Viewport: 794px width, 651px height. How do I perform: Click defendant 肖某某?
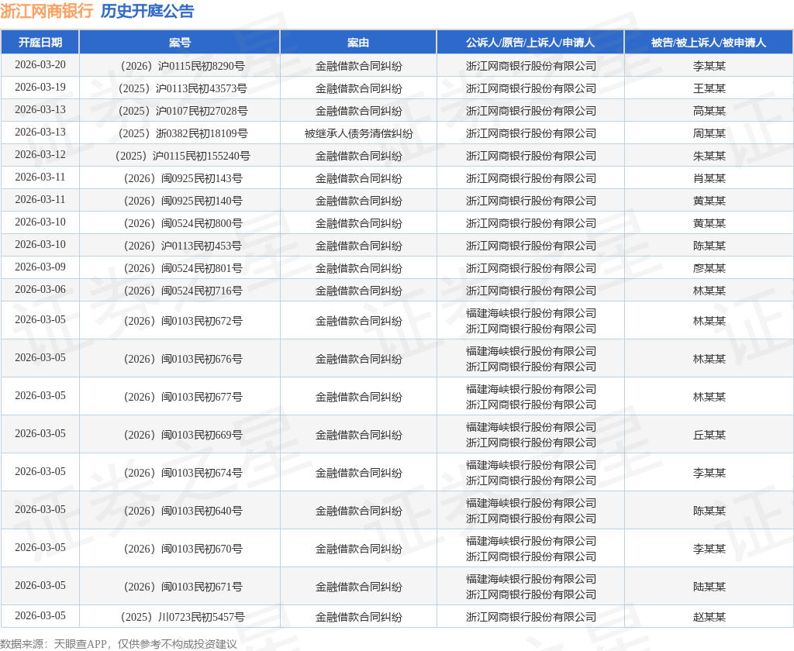[709, 179]
